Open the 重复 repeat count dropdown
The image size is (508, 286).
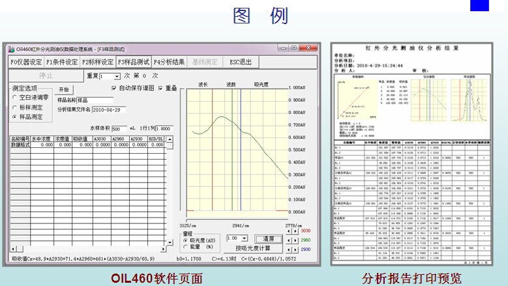coord(117,76)
